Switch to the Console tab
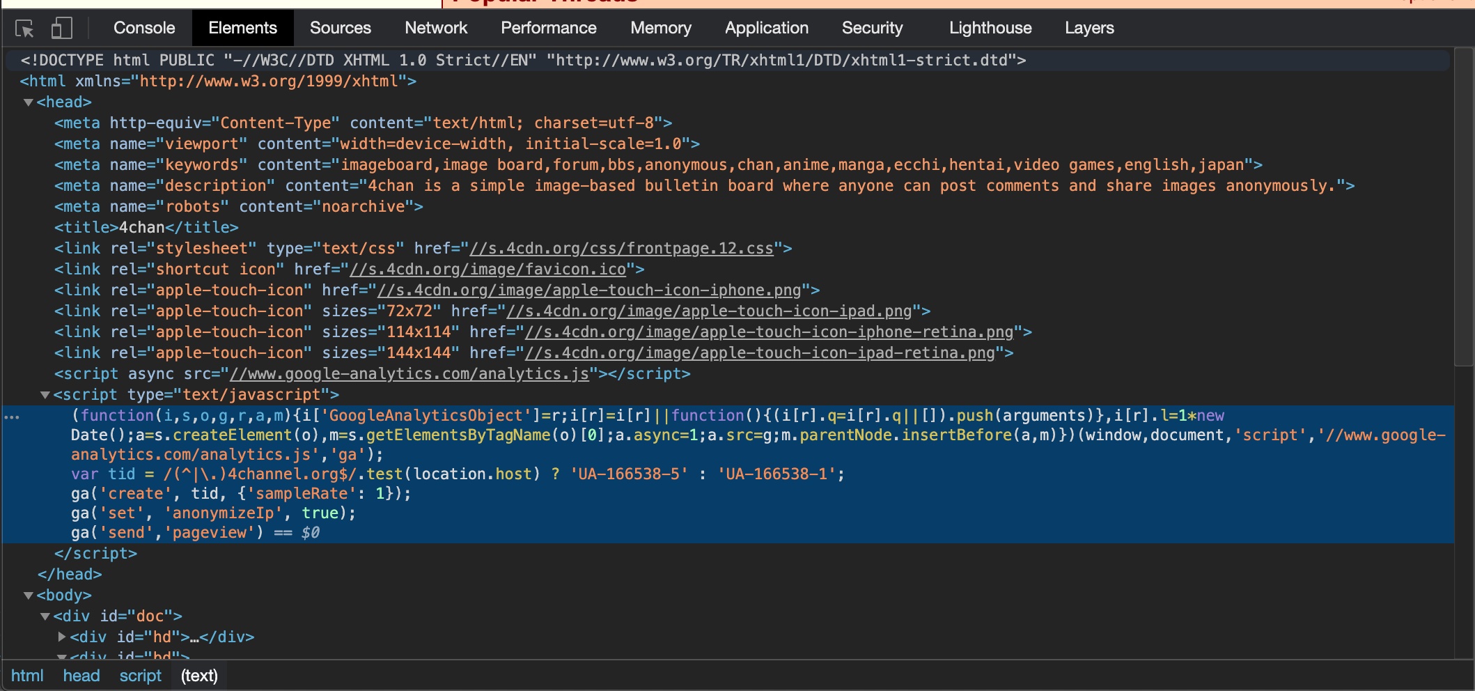This screenshot has height=691, width=1475. [x=144, y=28]
